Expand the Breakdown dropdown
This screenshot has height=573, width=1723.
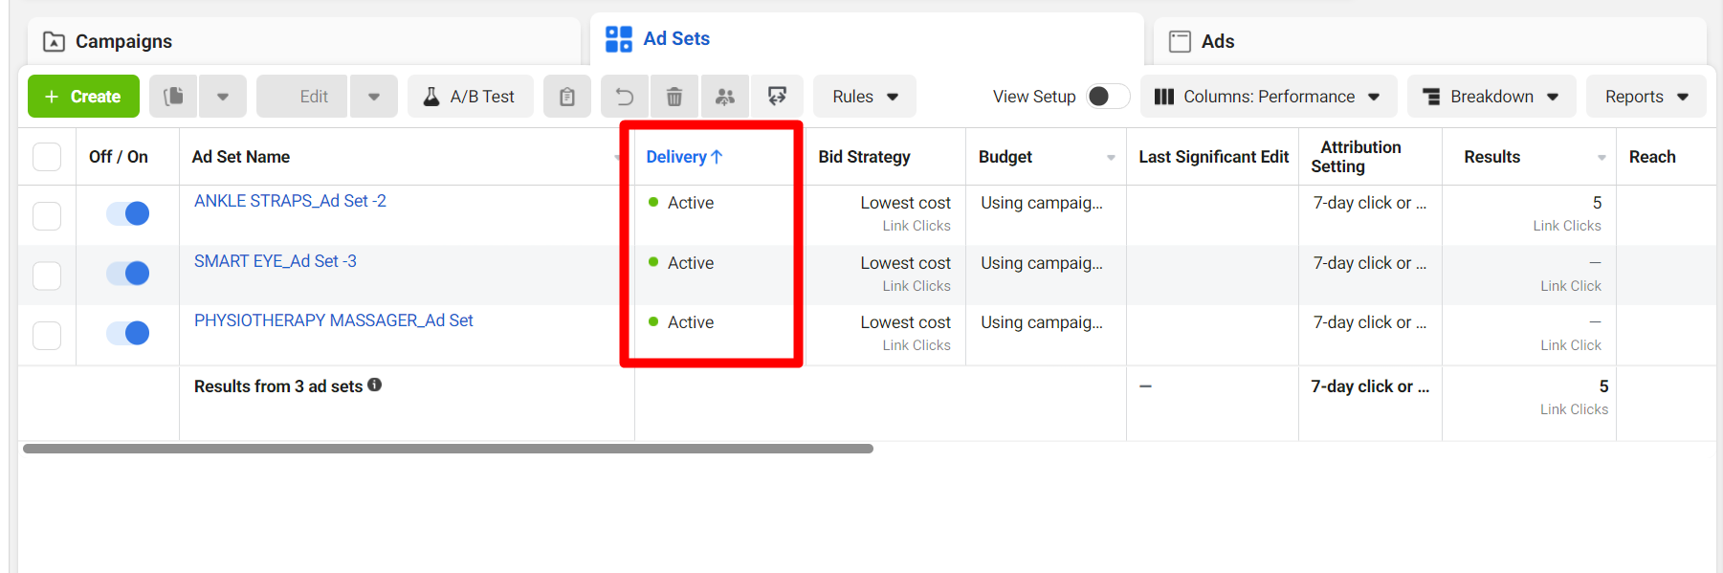tap(1491, 97)
